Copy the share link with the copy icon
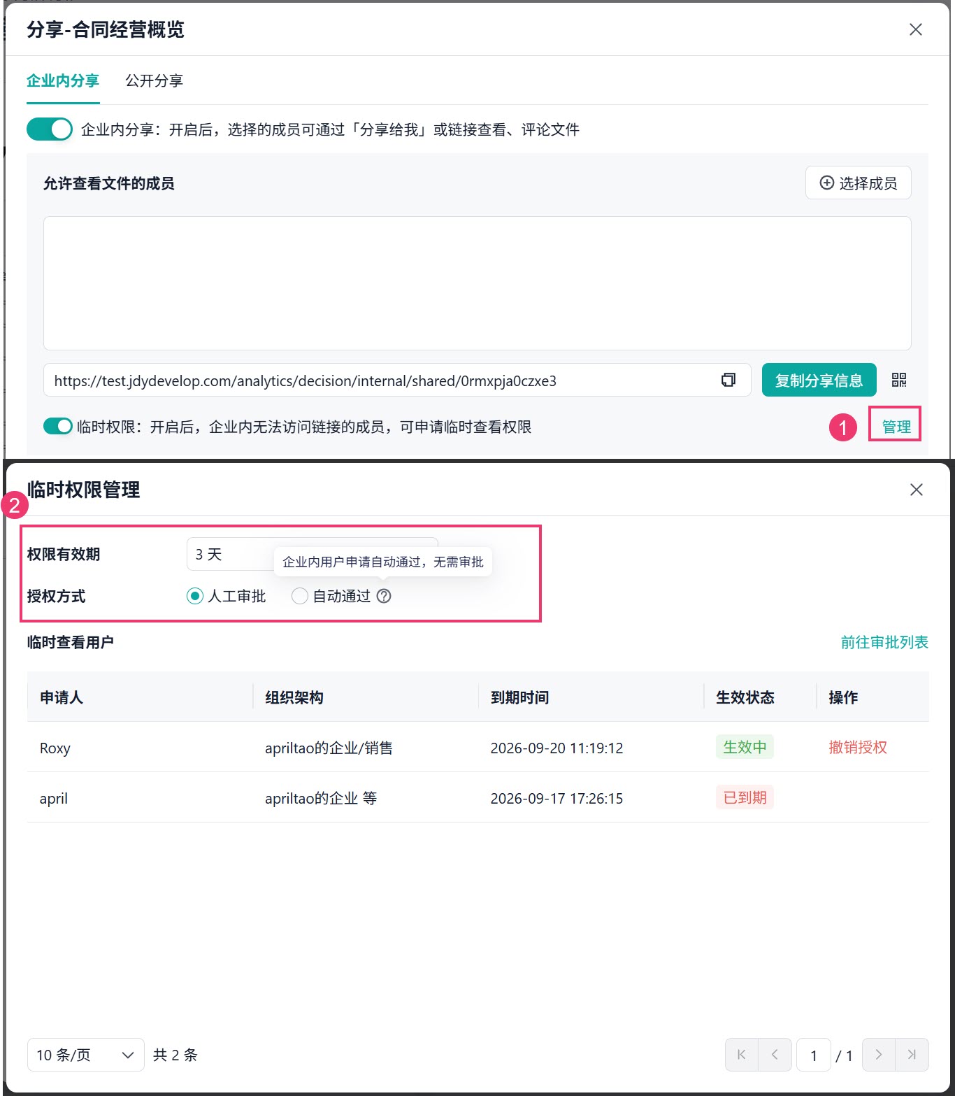Viewport: 955px width, 1096px height. coord(728,380)
